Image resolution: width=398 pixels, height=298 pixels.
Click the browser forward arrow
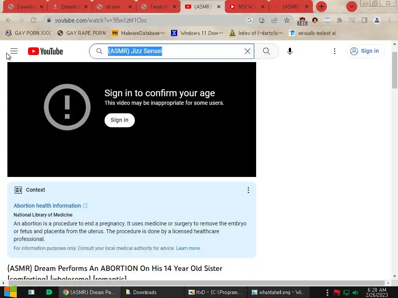pyautogui.click(x=21, y=20)
